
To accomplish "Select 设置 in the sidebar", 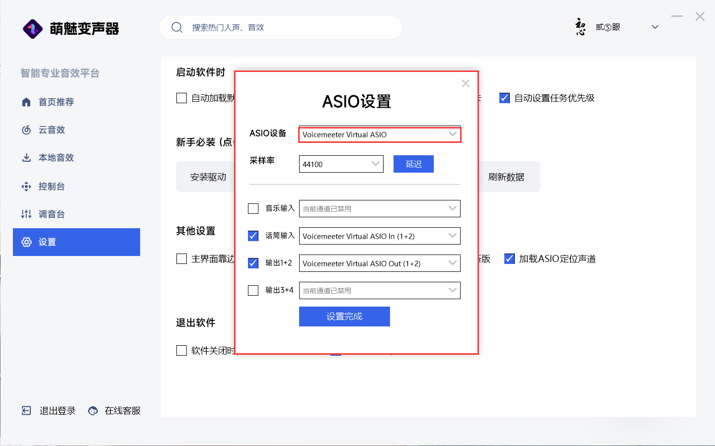I will pyautogui.click(x=77, y=242).
